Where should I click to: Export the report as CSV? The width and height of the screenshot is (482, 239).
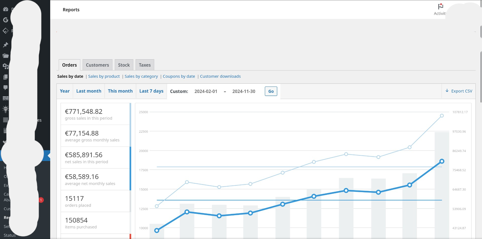tap(459, 91)
